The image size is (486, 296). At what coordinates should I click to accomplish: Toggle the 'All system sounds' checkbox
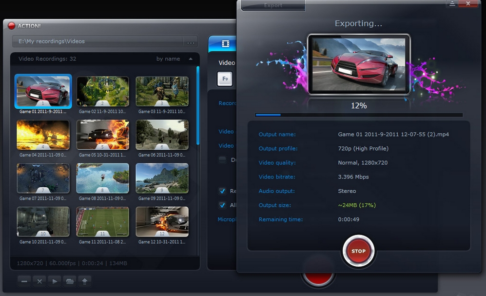tap(222, 205)
